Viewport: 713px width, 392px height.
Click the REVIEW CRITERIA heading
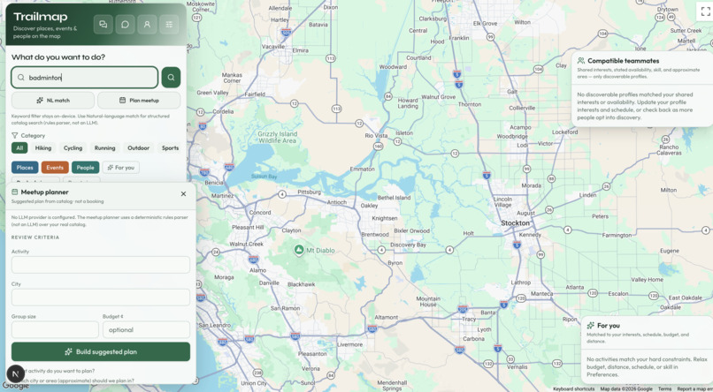point(35,237)
